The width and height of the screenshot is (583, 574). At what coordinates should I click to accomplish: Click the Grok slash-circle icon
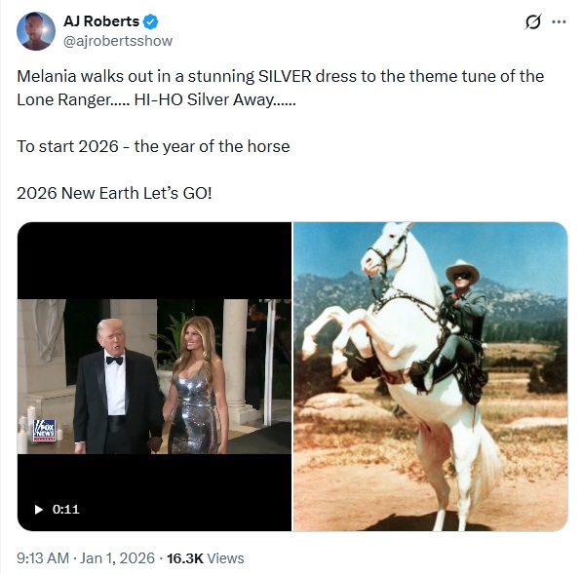click(533, 21)
